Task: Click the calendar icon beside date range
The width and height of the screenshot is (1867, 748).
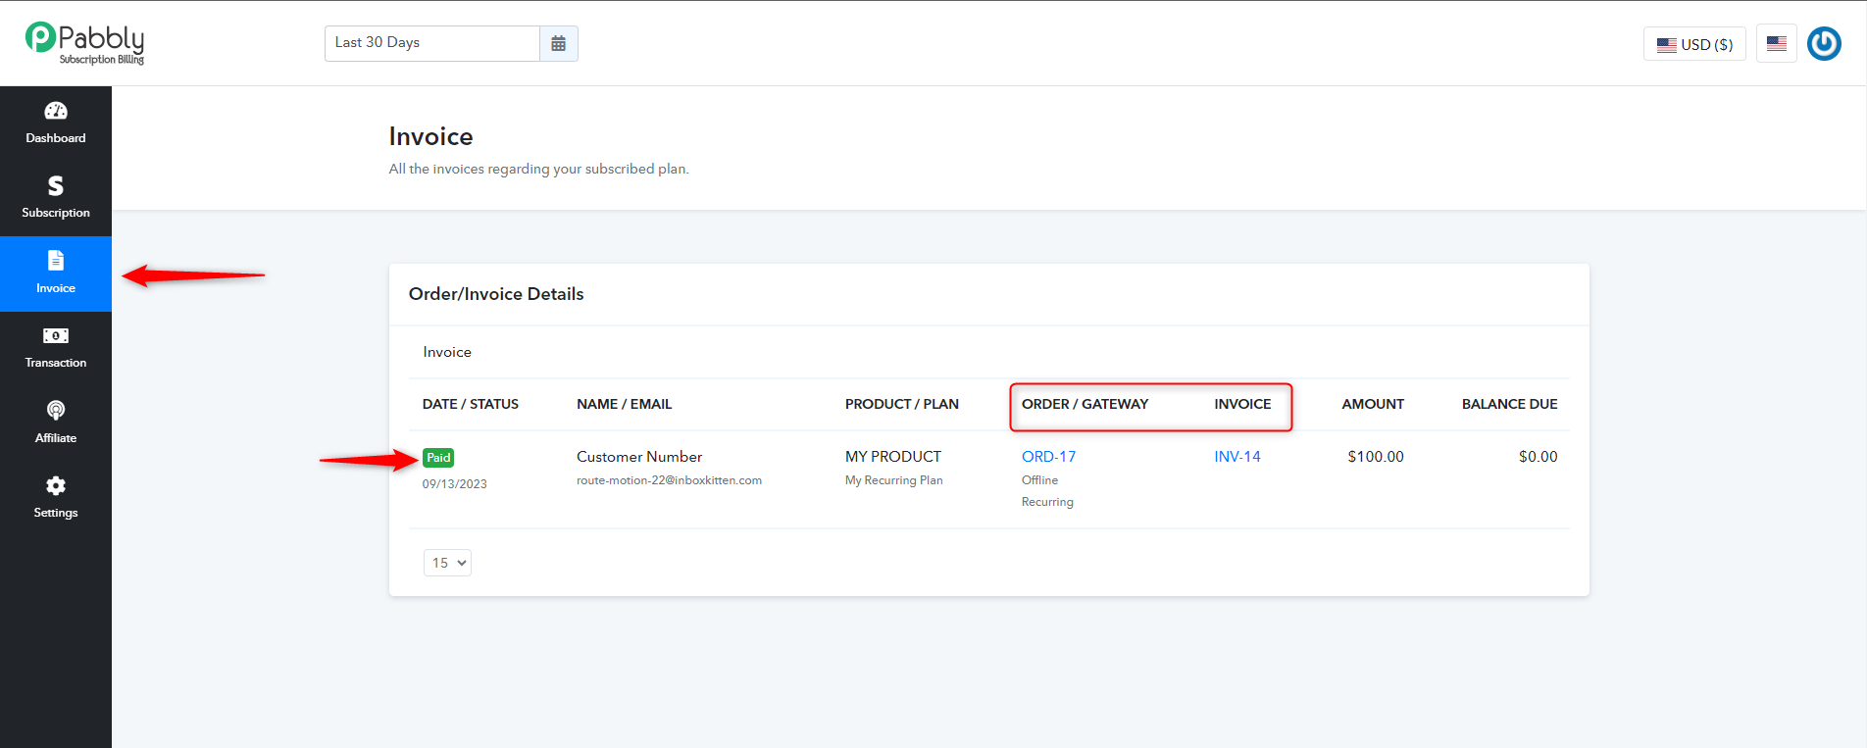Action: pyautogui.click(x=559, y=43)
